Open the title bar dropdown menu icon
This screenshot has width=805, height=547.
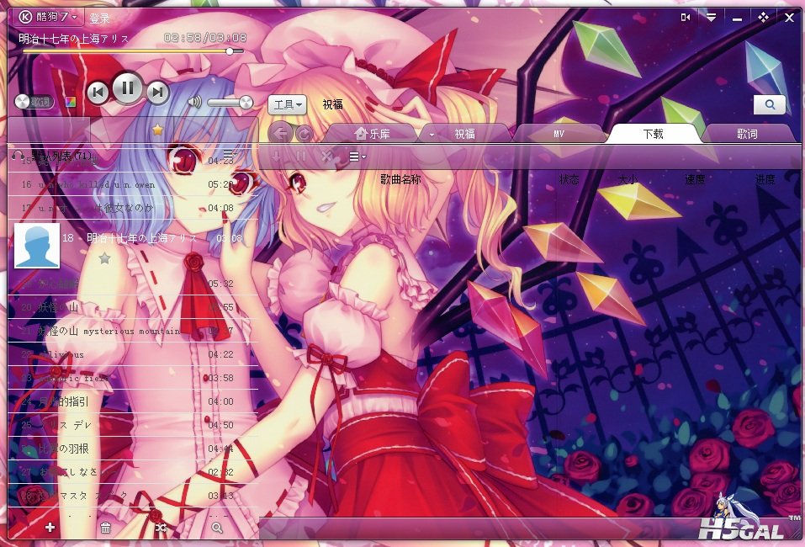coord(711,18)
